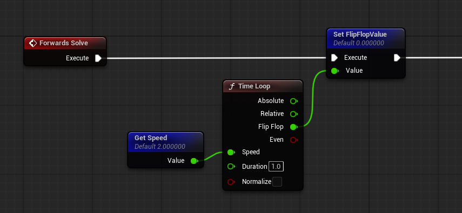The height and width of the screenshot is (213, 462).
Task: Click the Forwards Solve Execute output pin
Action: click(98, 58)
